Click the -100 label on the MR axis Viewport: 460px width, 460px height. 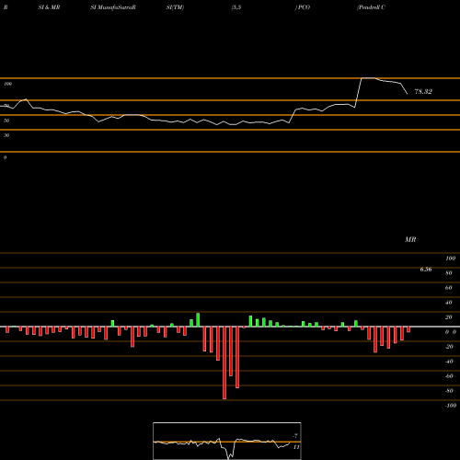point(451,406)
